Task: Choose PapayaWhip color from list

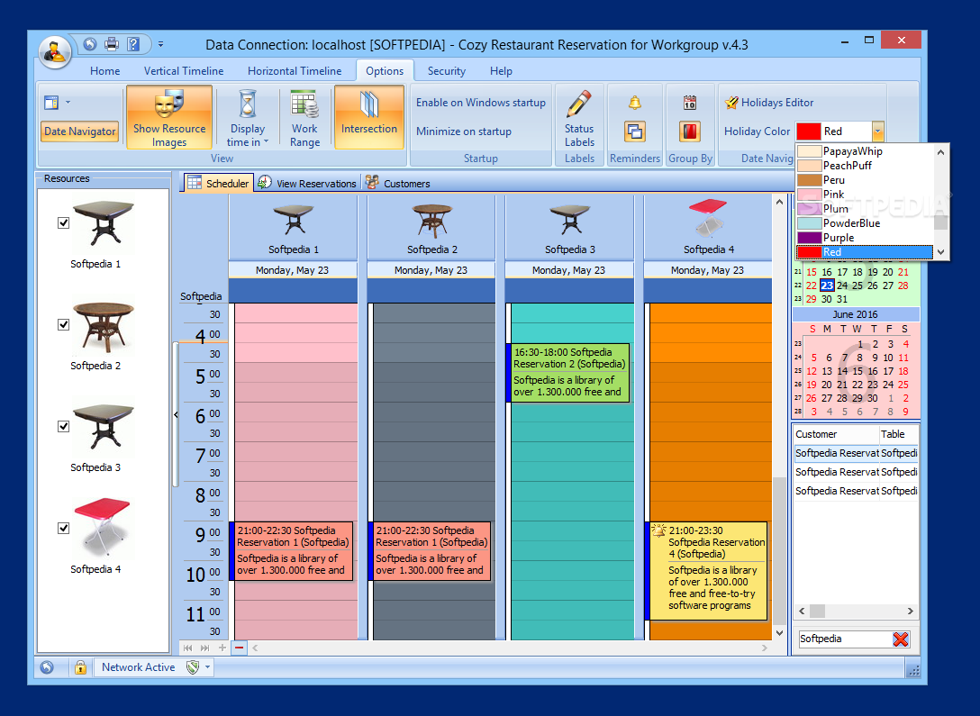Action: click(865, 151)
